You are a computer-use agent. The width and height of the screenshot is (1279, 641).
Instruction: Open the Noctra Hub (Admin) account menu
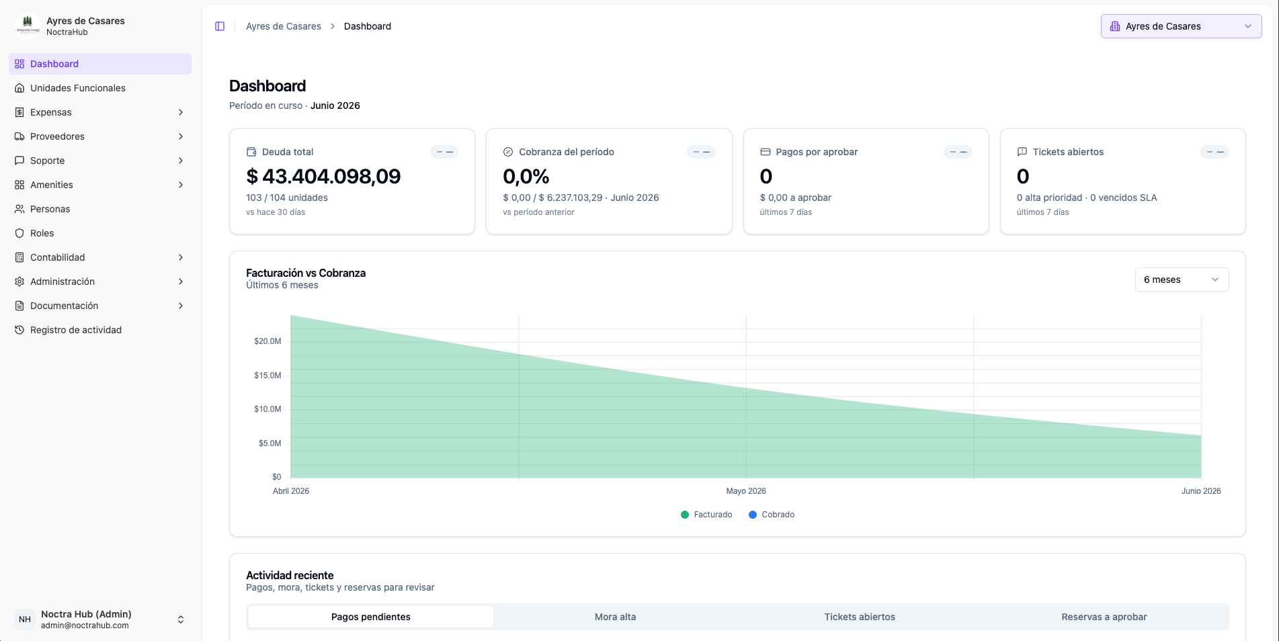click(100, 619)
